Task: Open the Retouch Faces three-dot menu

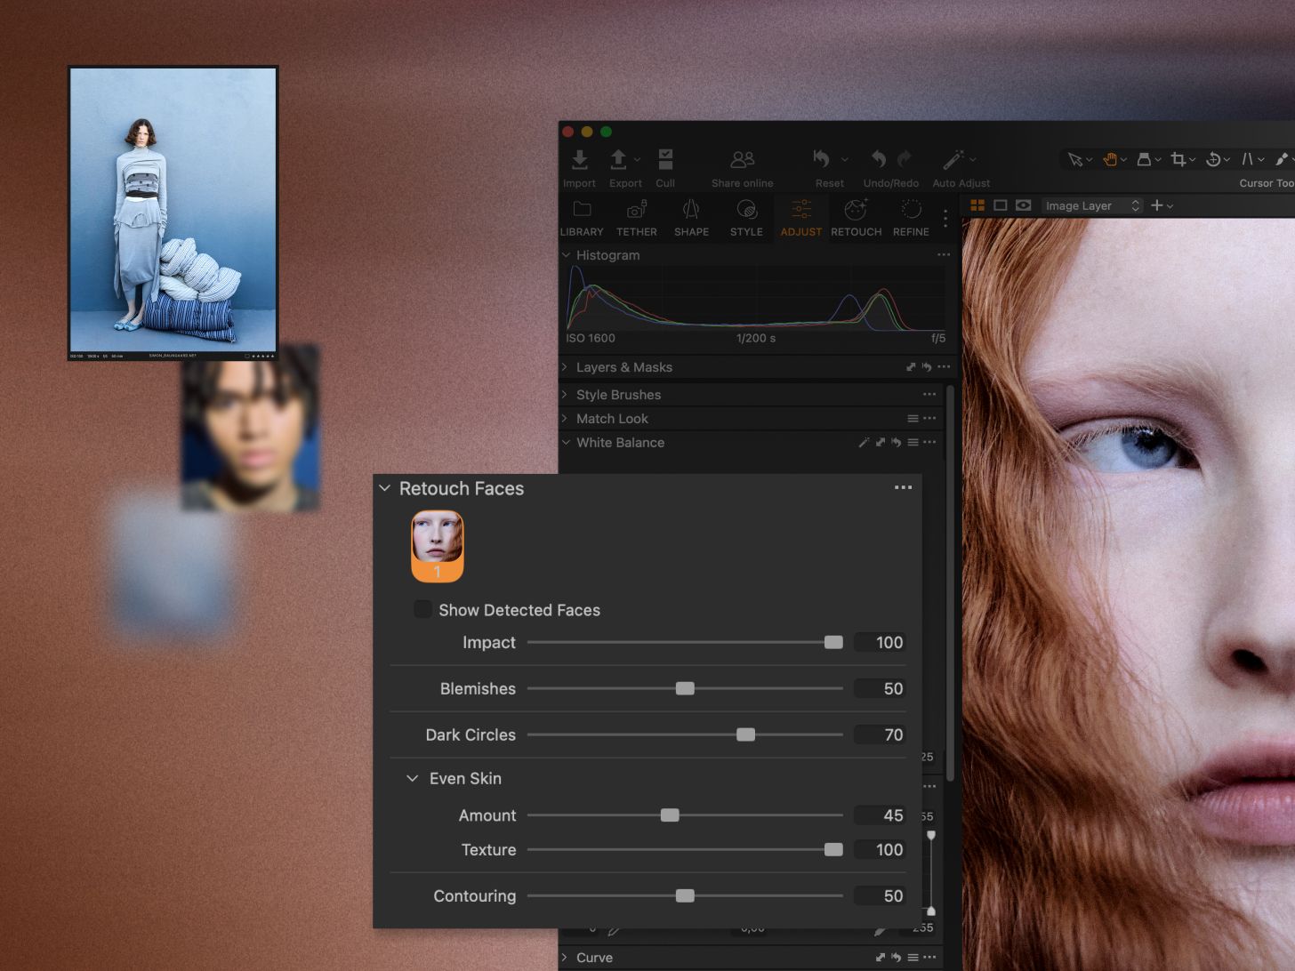Action: click(x=903, y=487)
